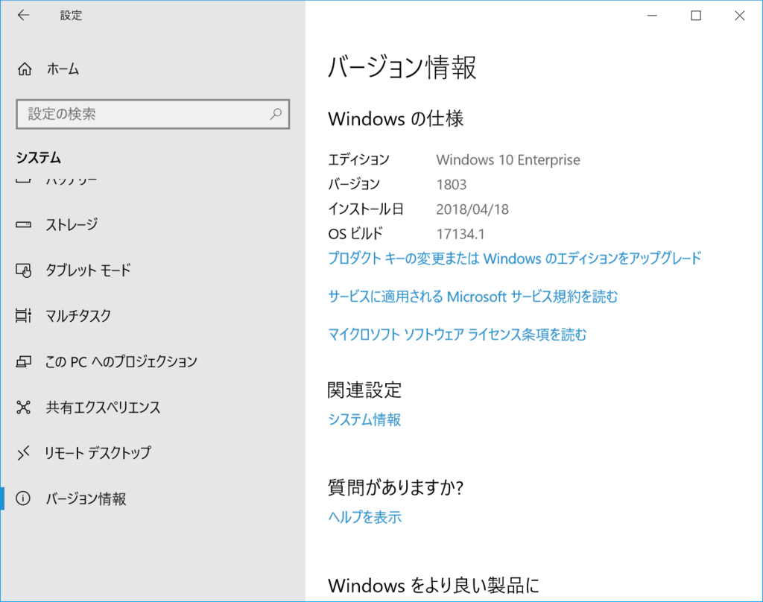Click OS build value 17134.1
The image size is (763, 602).
(x=460, y=234)
